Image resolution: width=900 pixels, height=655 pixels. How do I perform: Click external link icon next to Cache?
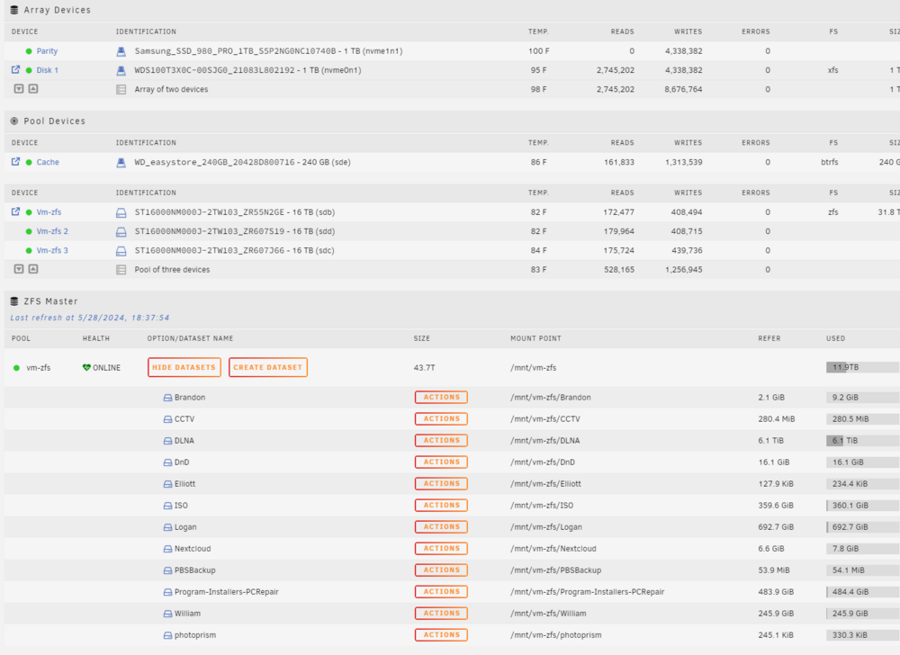pyautogui.click(x=15, y=162)
